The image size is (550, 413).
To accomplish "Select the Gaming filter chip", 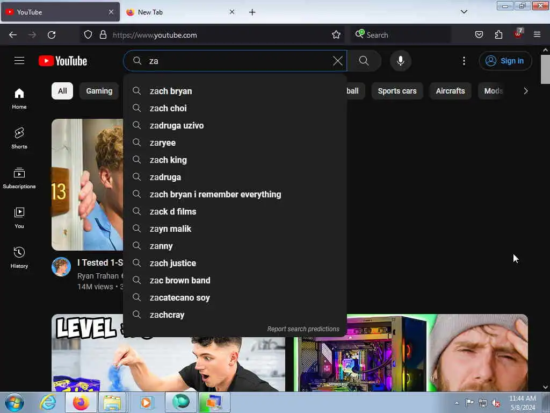I will tap(99, 91).
